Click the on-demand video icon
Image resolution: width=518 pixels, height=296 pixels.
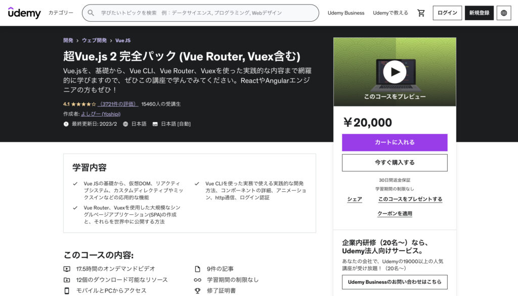pos(67,269)
